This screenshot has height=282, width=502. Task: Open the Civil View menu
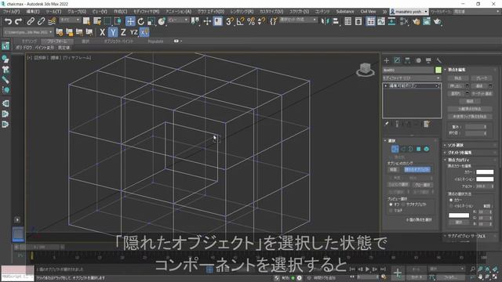click(x=368, y=12)
